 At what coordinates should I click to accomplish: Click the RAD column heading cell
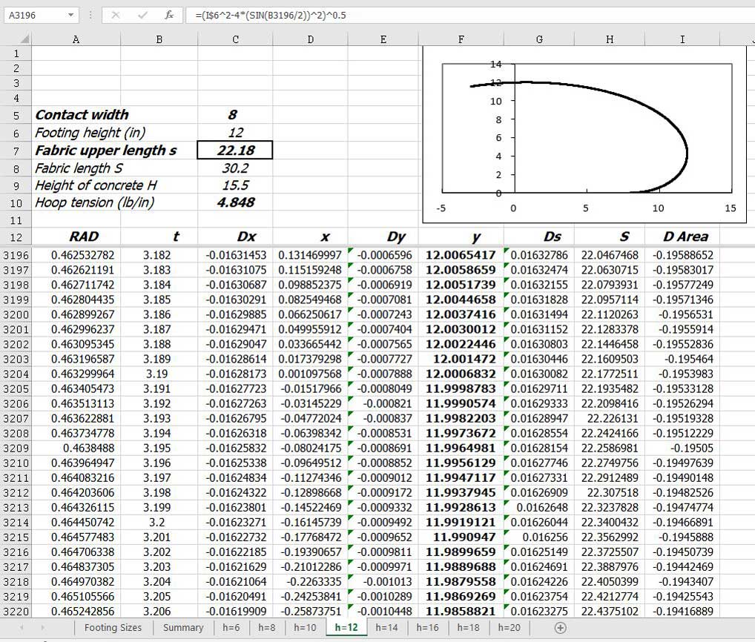tap(76, 236)
